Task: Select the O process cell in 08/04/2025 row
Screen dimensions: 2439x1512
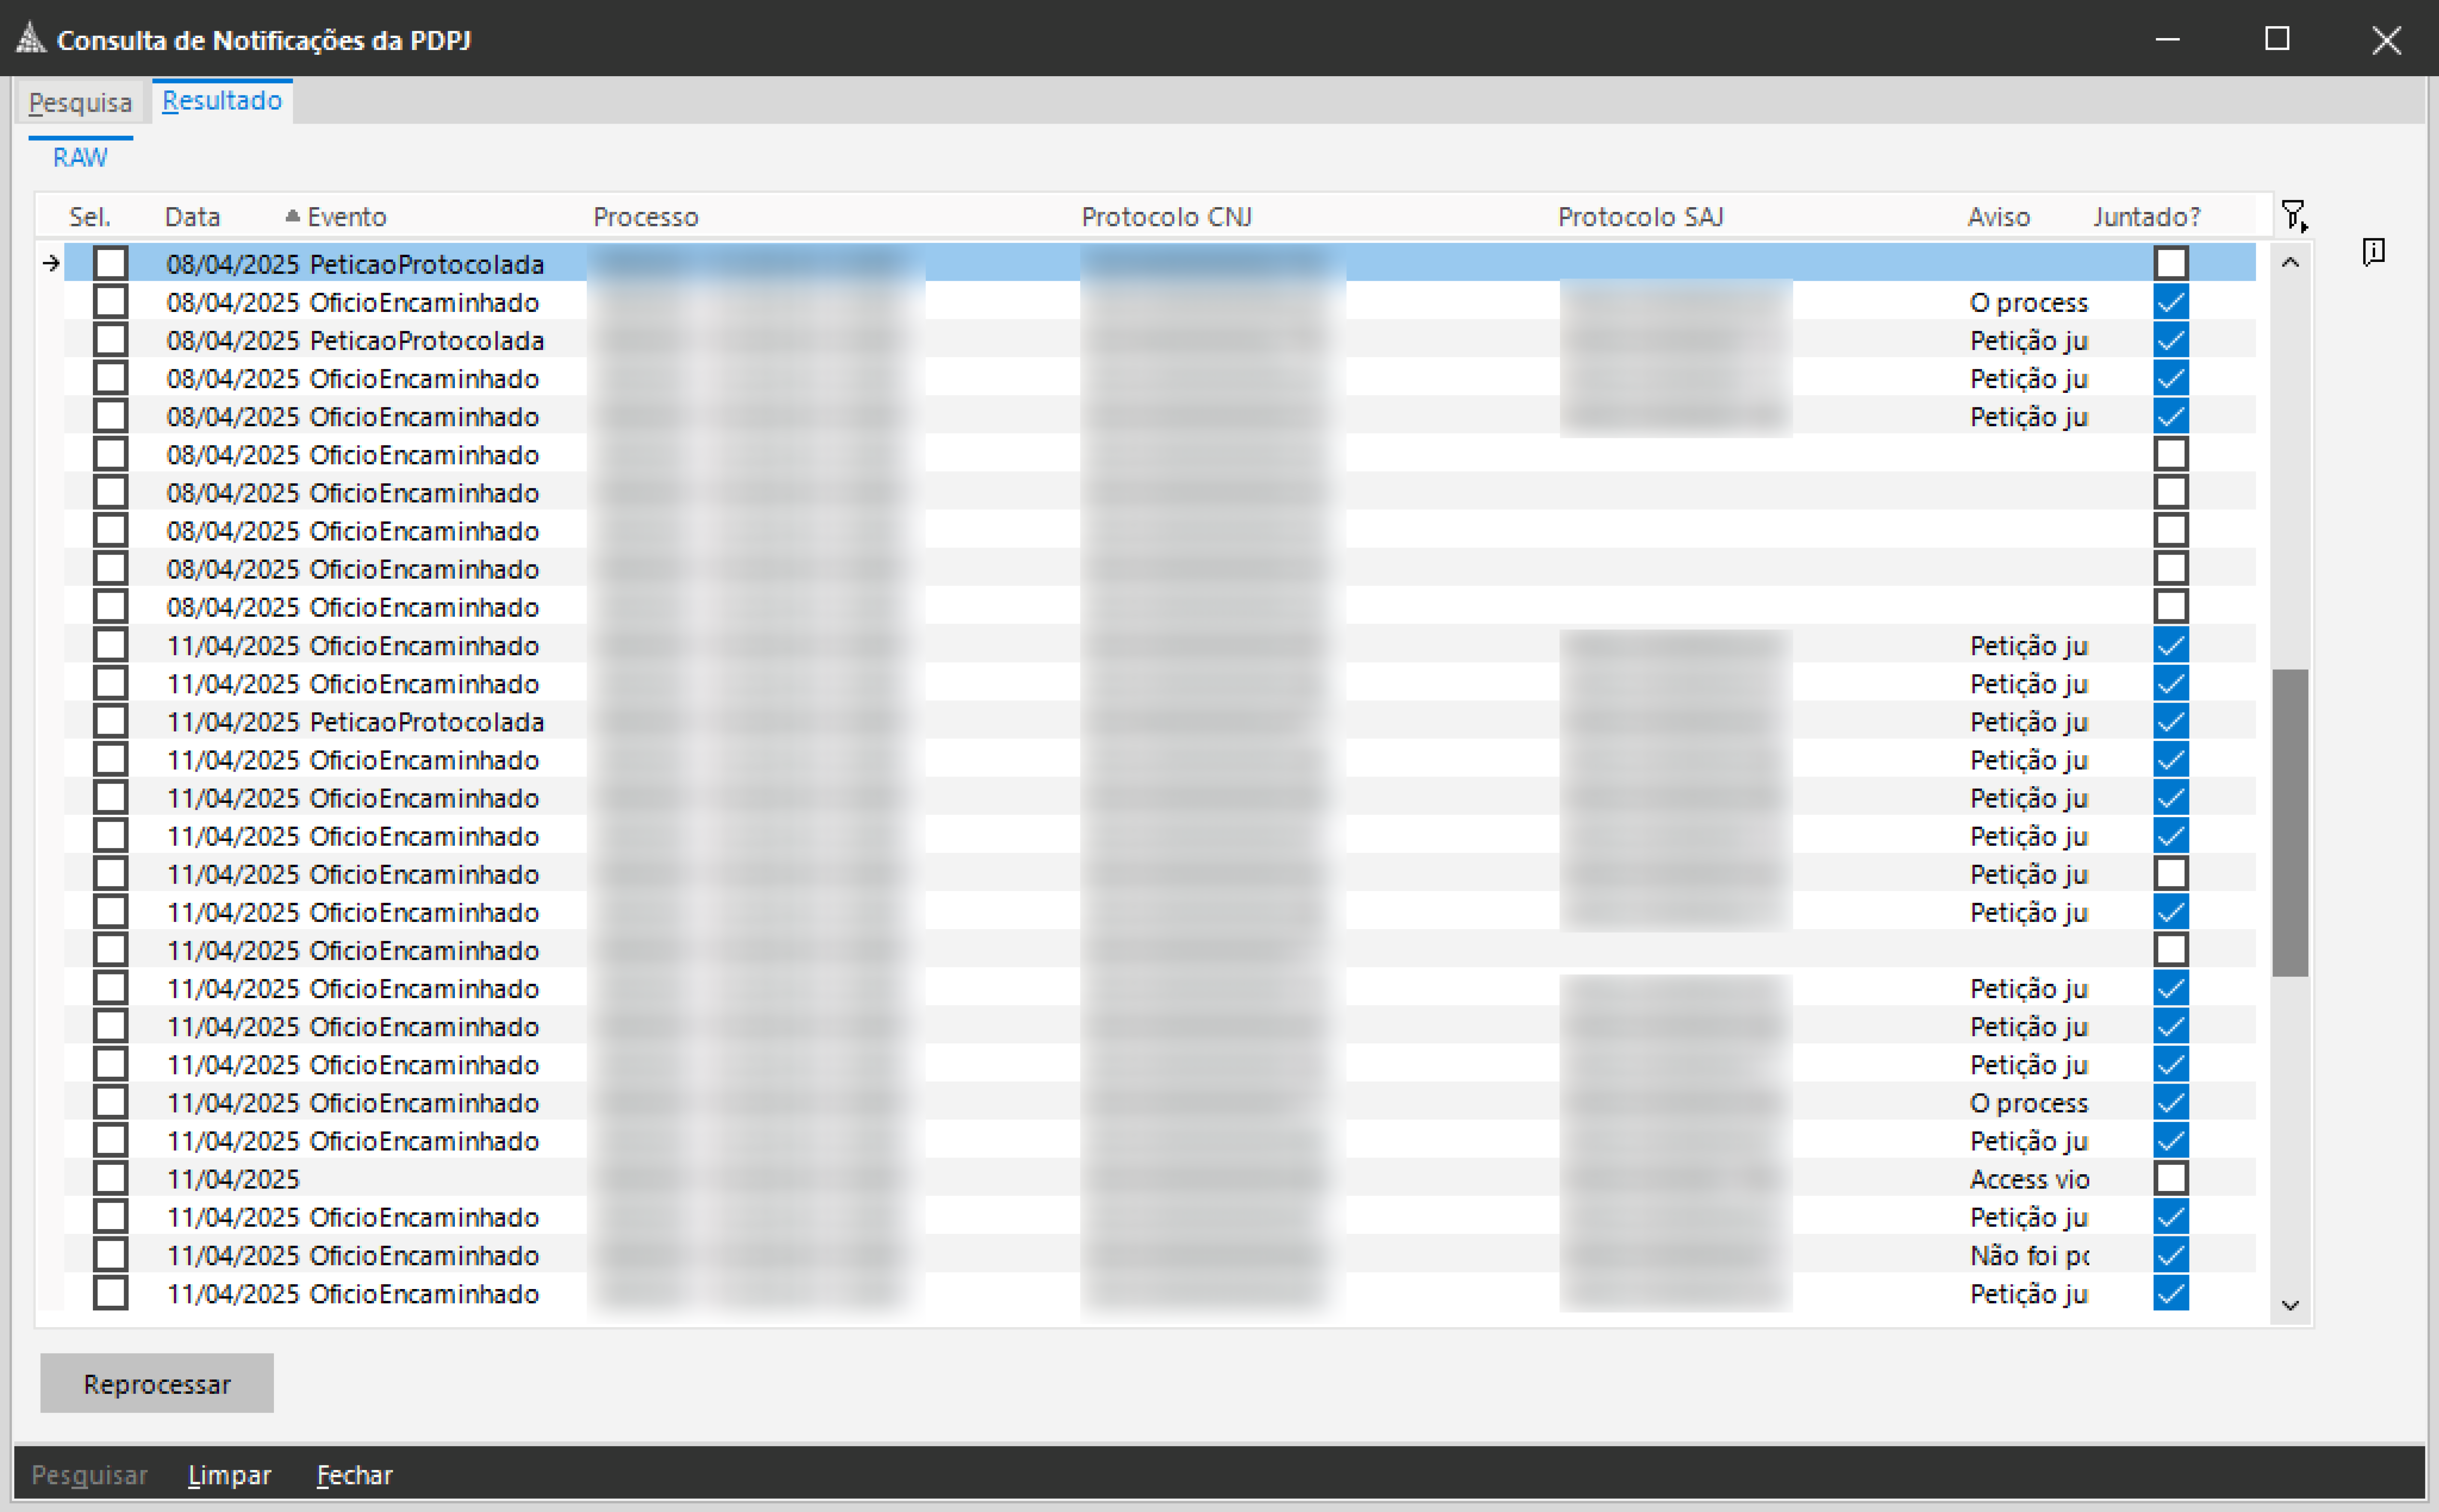Action: coord(2029,302)
